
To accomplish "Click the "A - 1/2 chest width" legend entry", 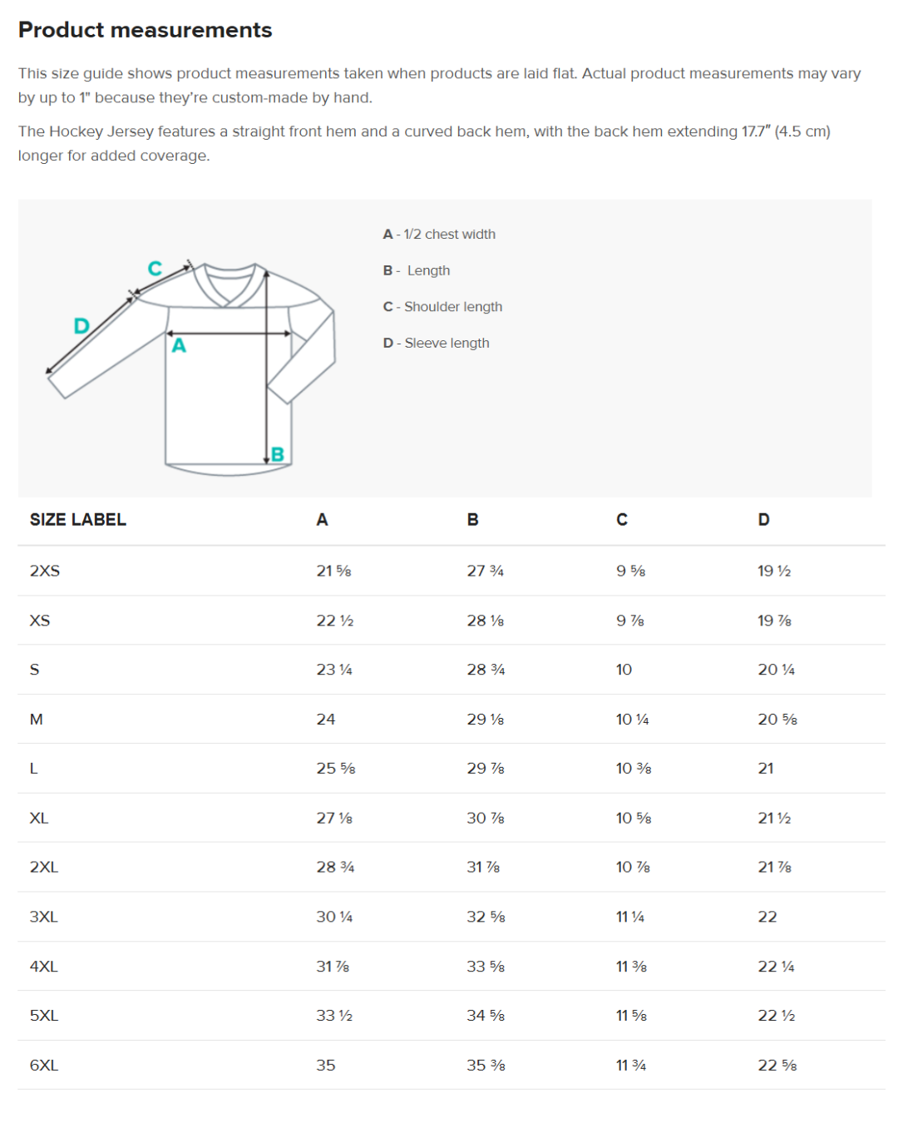I will click(439, 235).
